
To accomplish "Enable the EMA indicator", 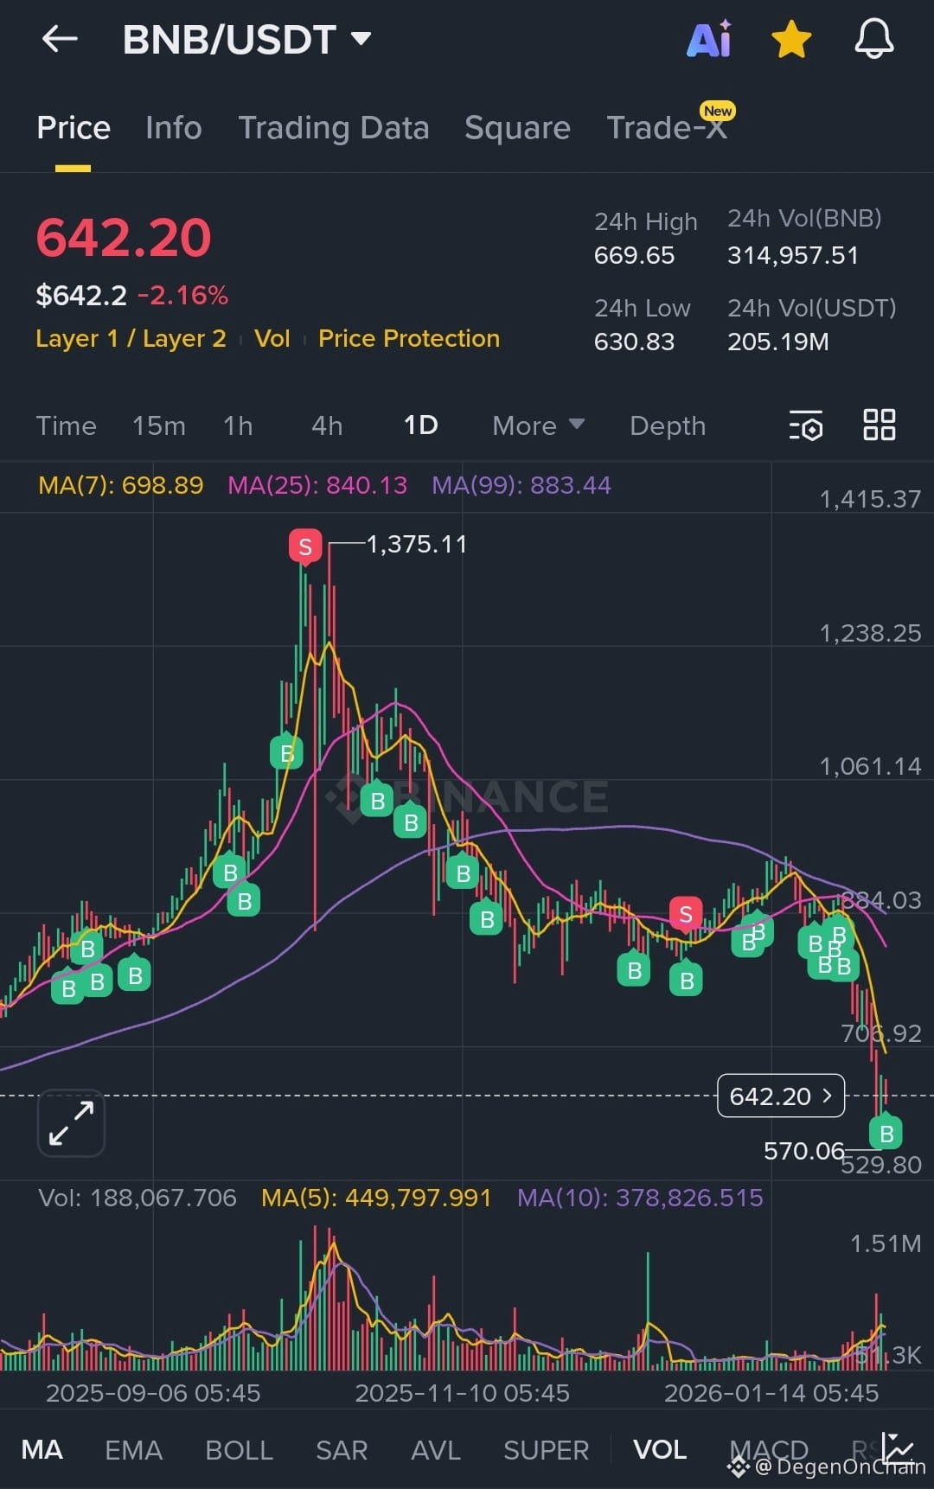I will pyautogui.click(x=133, y=1450).
